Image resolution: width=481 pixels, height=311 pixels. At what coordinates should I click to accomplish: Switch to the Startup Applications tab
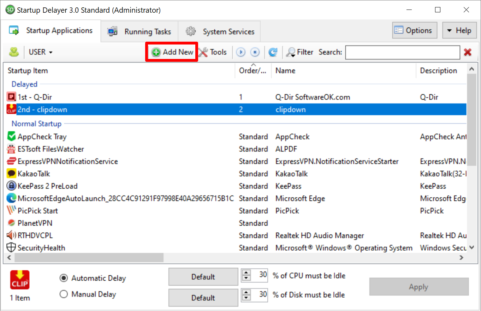(51, 31)
